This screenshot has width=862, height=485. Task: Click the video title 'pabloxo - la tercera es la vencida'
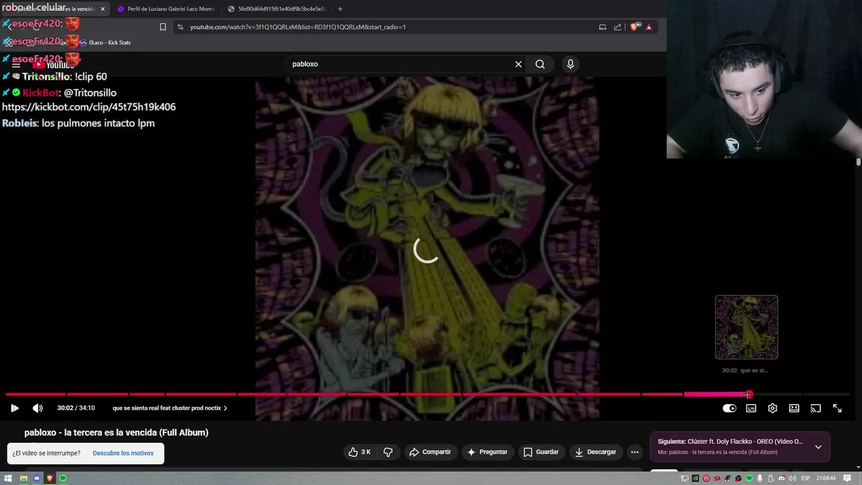(117, 432)
